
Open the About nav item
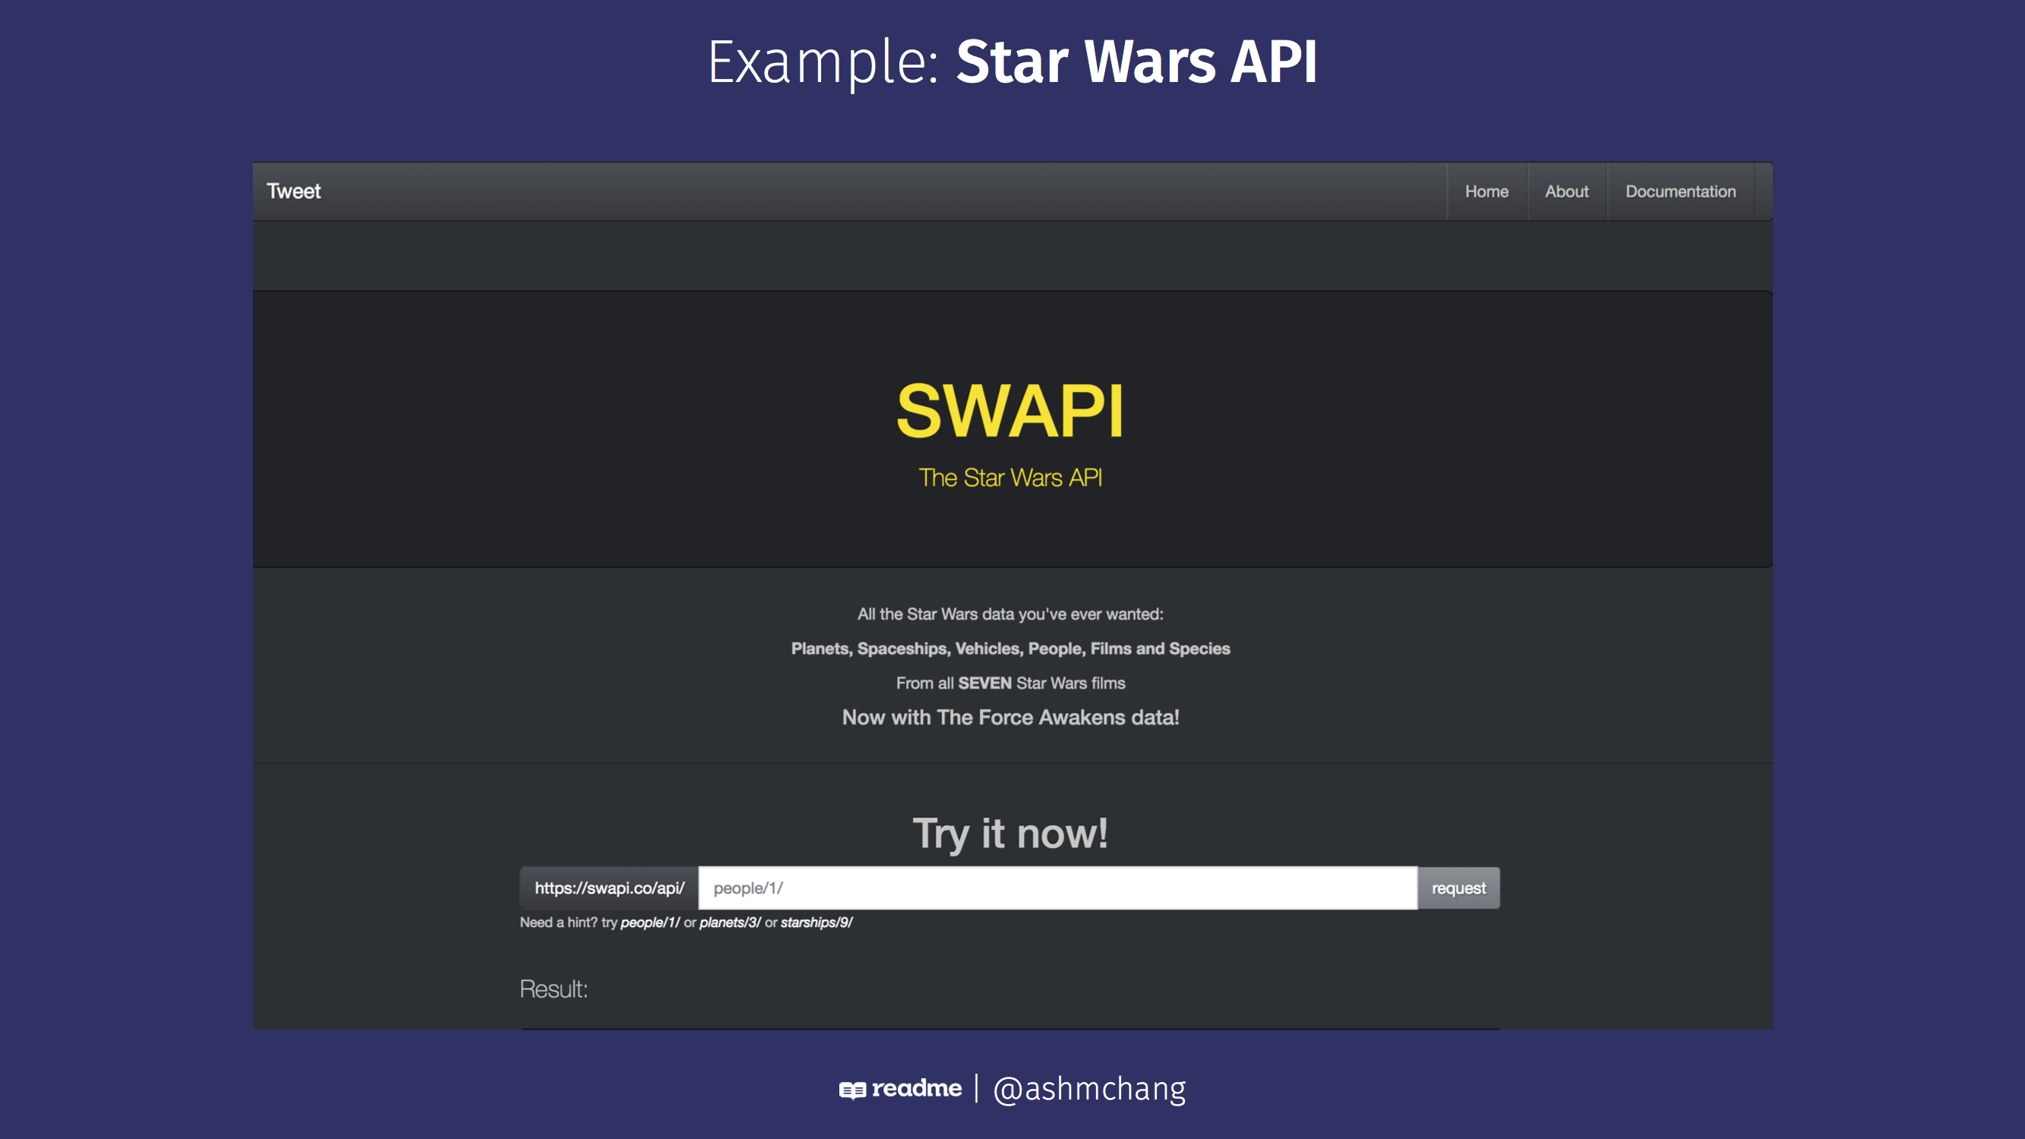pos(1567,191)
